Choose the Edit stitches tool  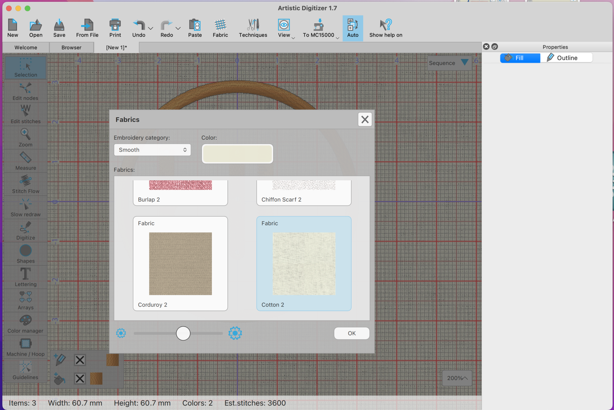click(x=26, y=114)
